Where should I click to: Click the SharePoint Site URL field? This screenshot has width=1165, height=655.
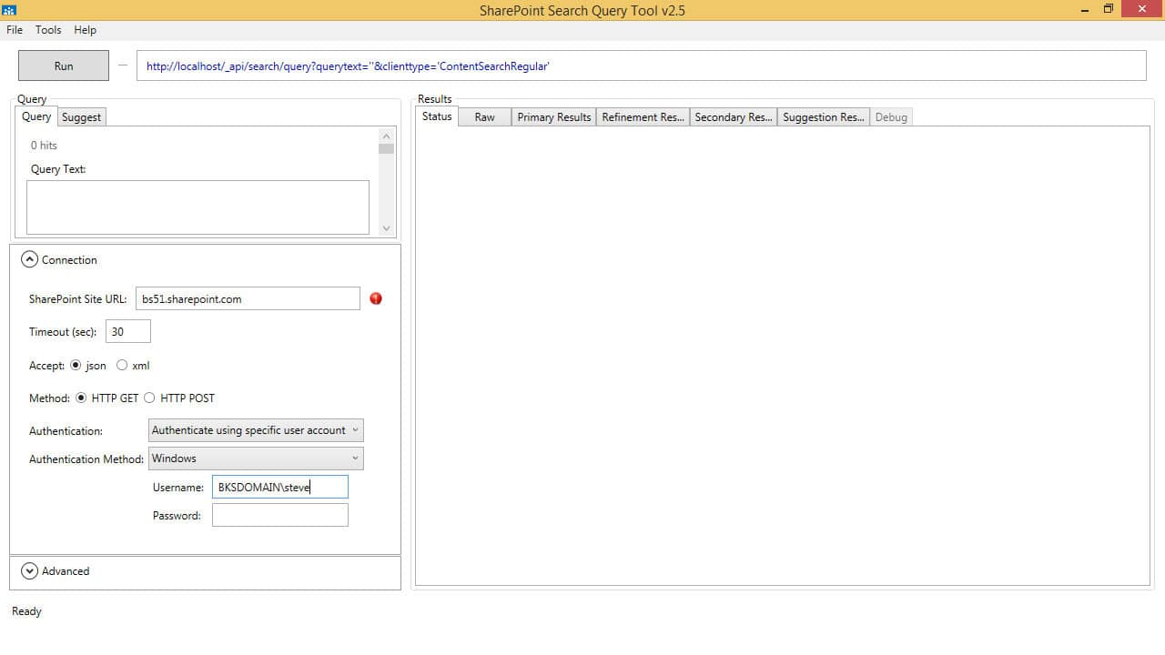coord(248,298)
